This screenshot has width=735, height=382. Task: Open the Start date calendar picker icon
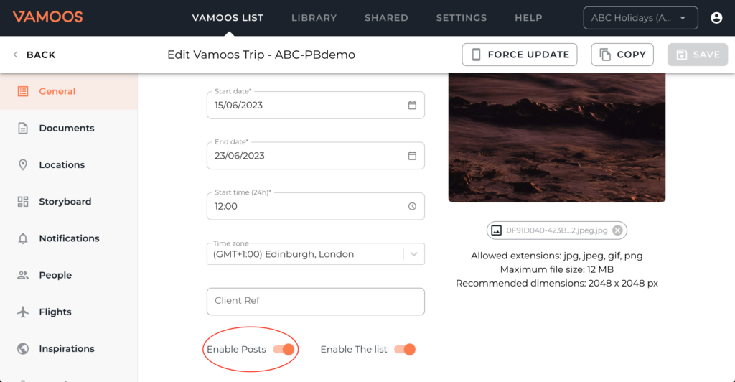[x=412, y=105]
